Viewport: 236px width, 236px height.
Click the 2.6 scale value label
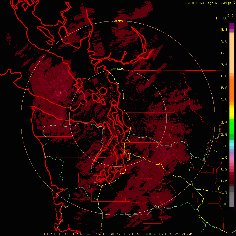click(224, 135)
